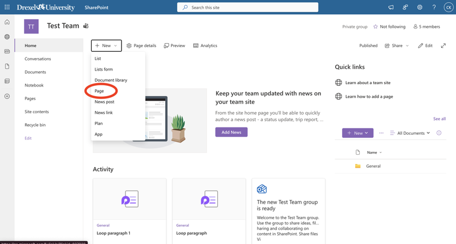Viewport: 456px width, 244px height.
Task: Click the Test Team TT logo
Action: click(31, 26)
